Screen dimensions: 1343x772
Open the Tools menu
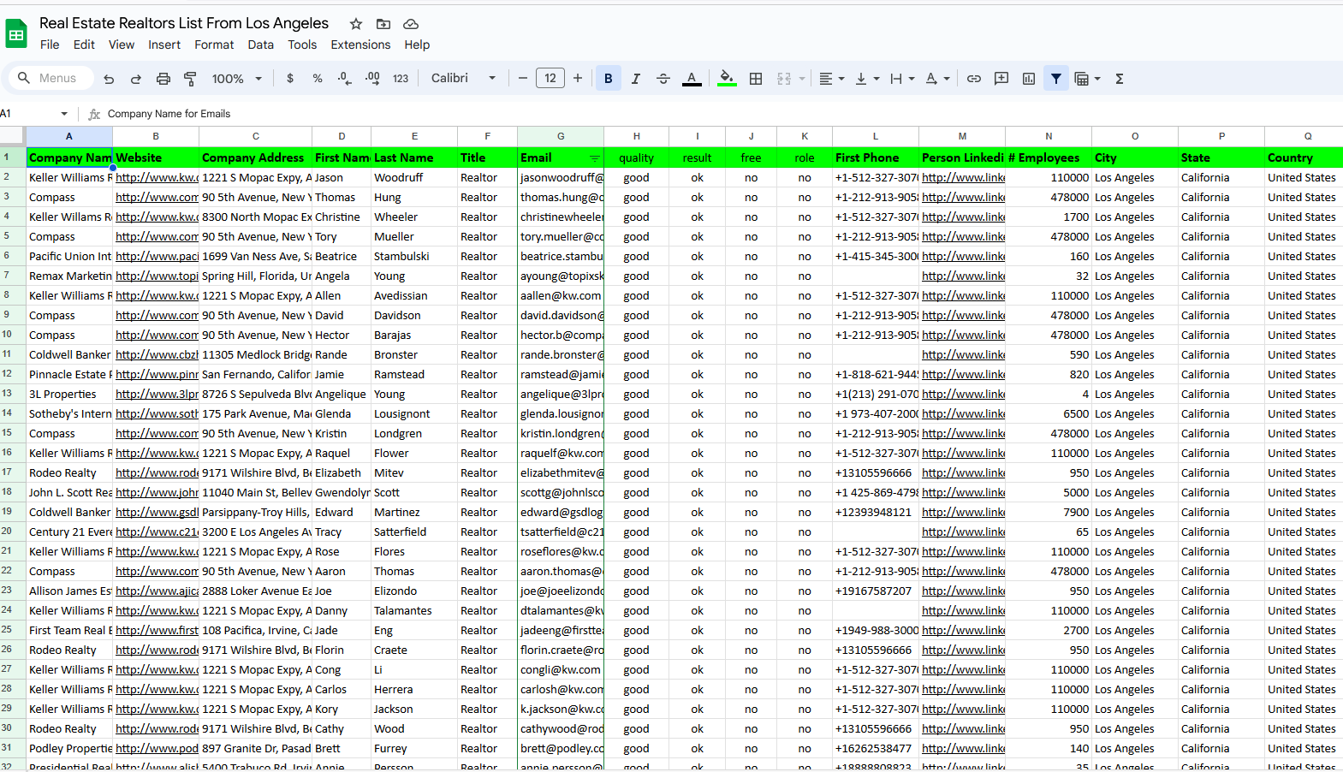tap(302, 45)
